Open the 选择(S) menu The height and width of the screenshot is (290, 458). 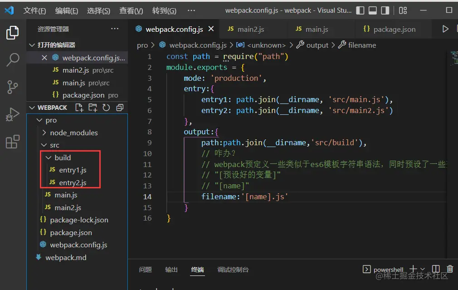coord(98,11)
